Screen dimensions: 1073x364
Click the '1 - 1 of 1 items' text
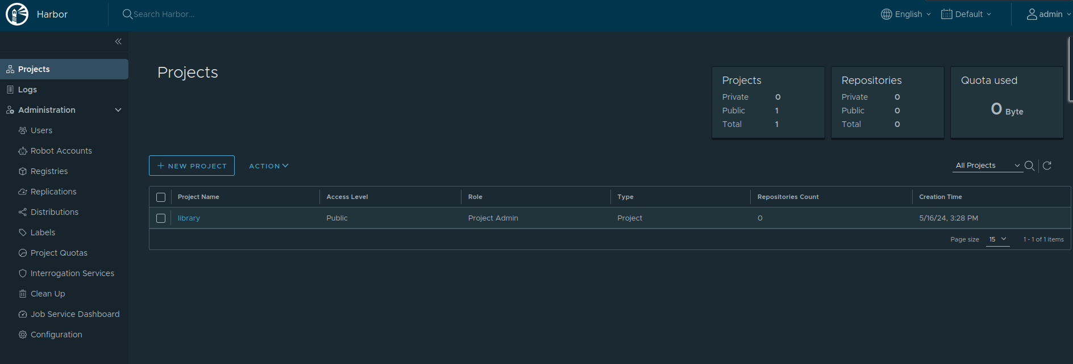point(1043,239)
